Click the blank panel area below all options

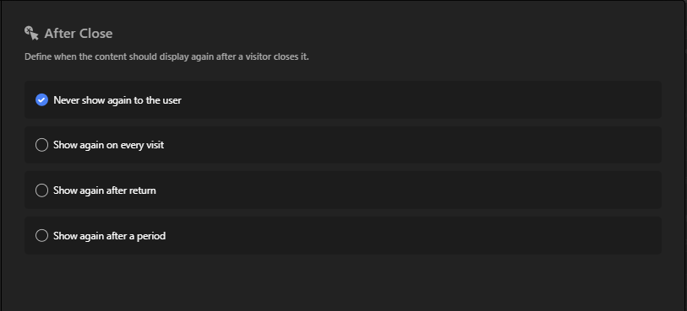(343, 282)
